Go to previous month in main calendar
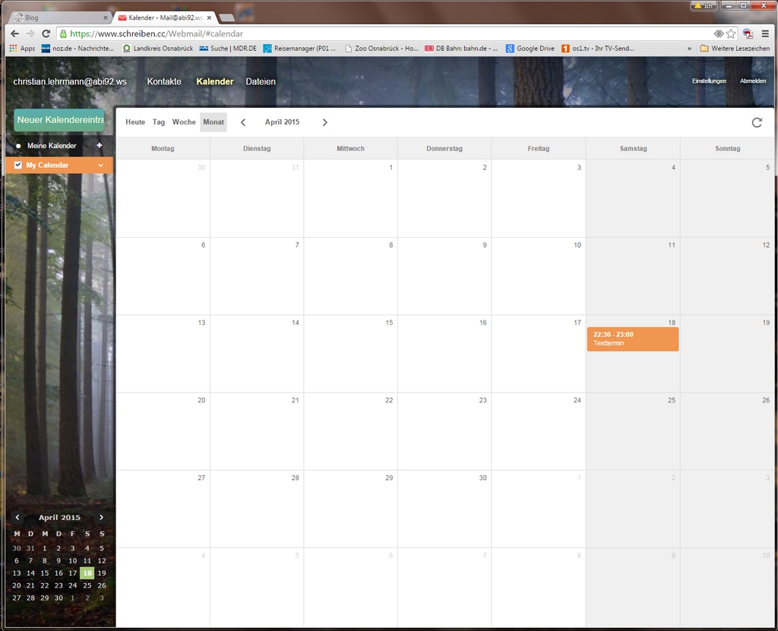This screenshot has width=778, height=631. click(x=243, y=122)
